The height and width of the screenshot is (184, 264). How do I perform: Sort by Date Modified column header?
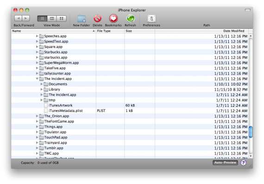(x=201, y=31)
